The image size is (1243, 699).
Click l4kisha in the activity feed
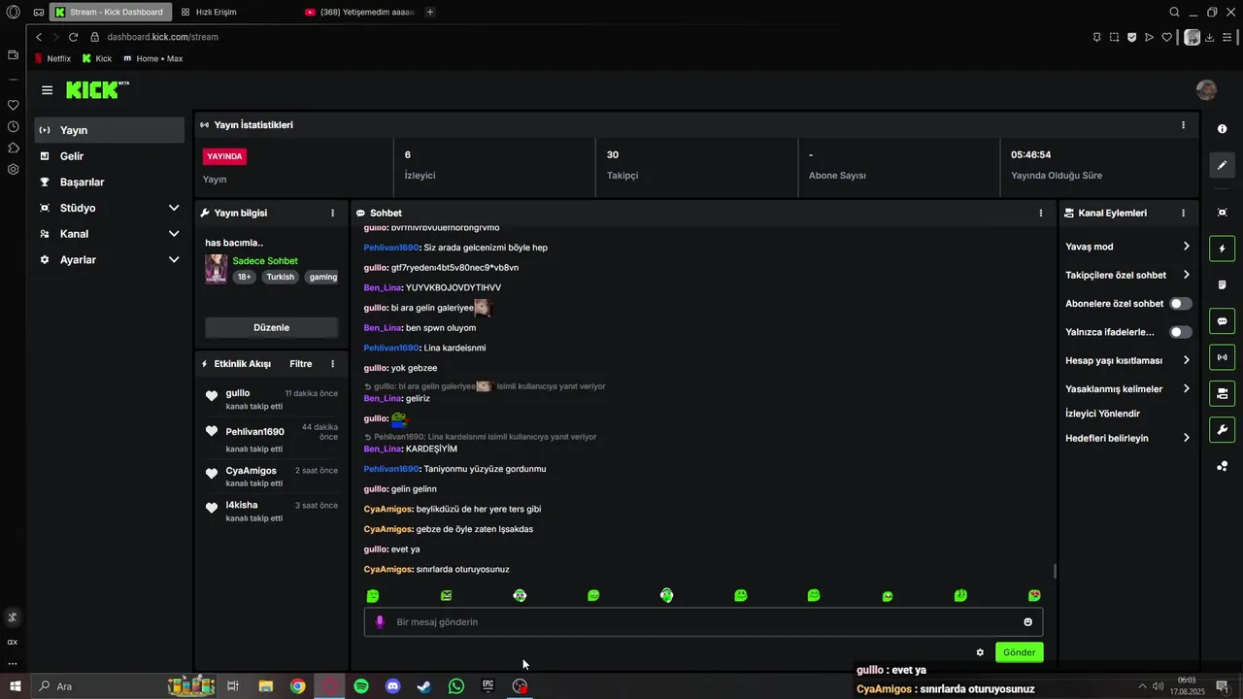[x=242, y=506]
